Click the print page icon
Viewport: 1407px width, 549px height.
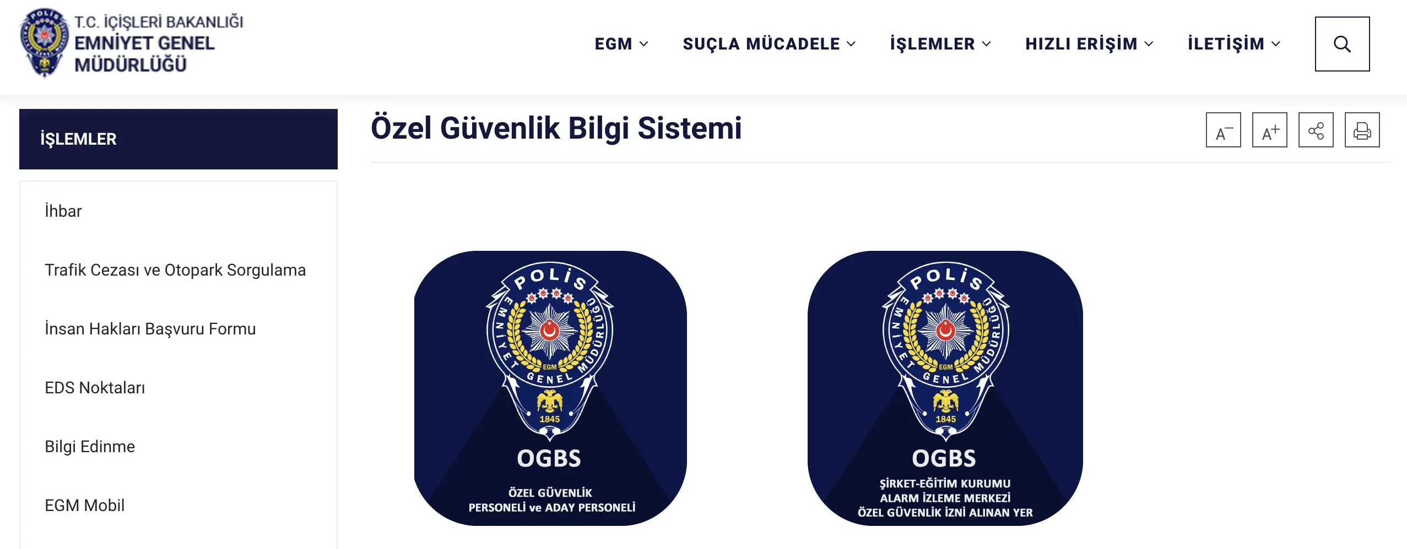pos(1362,130)
